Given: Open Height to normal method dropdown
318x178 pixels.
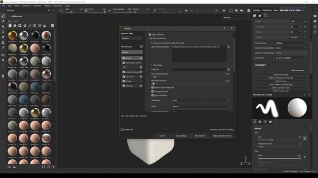Looking at the screenshot, I should click(291, 48).
